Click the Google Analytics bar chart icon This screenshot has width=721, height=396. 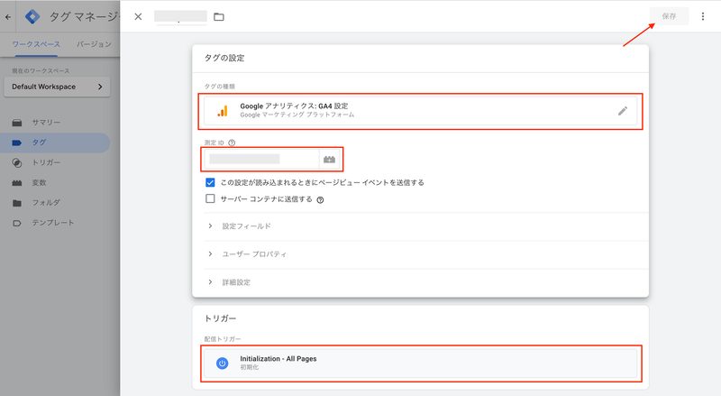pos(223,111)
